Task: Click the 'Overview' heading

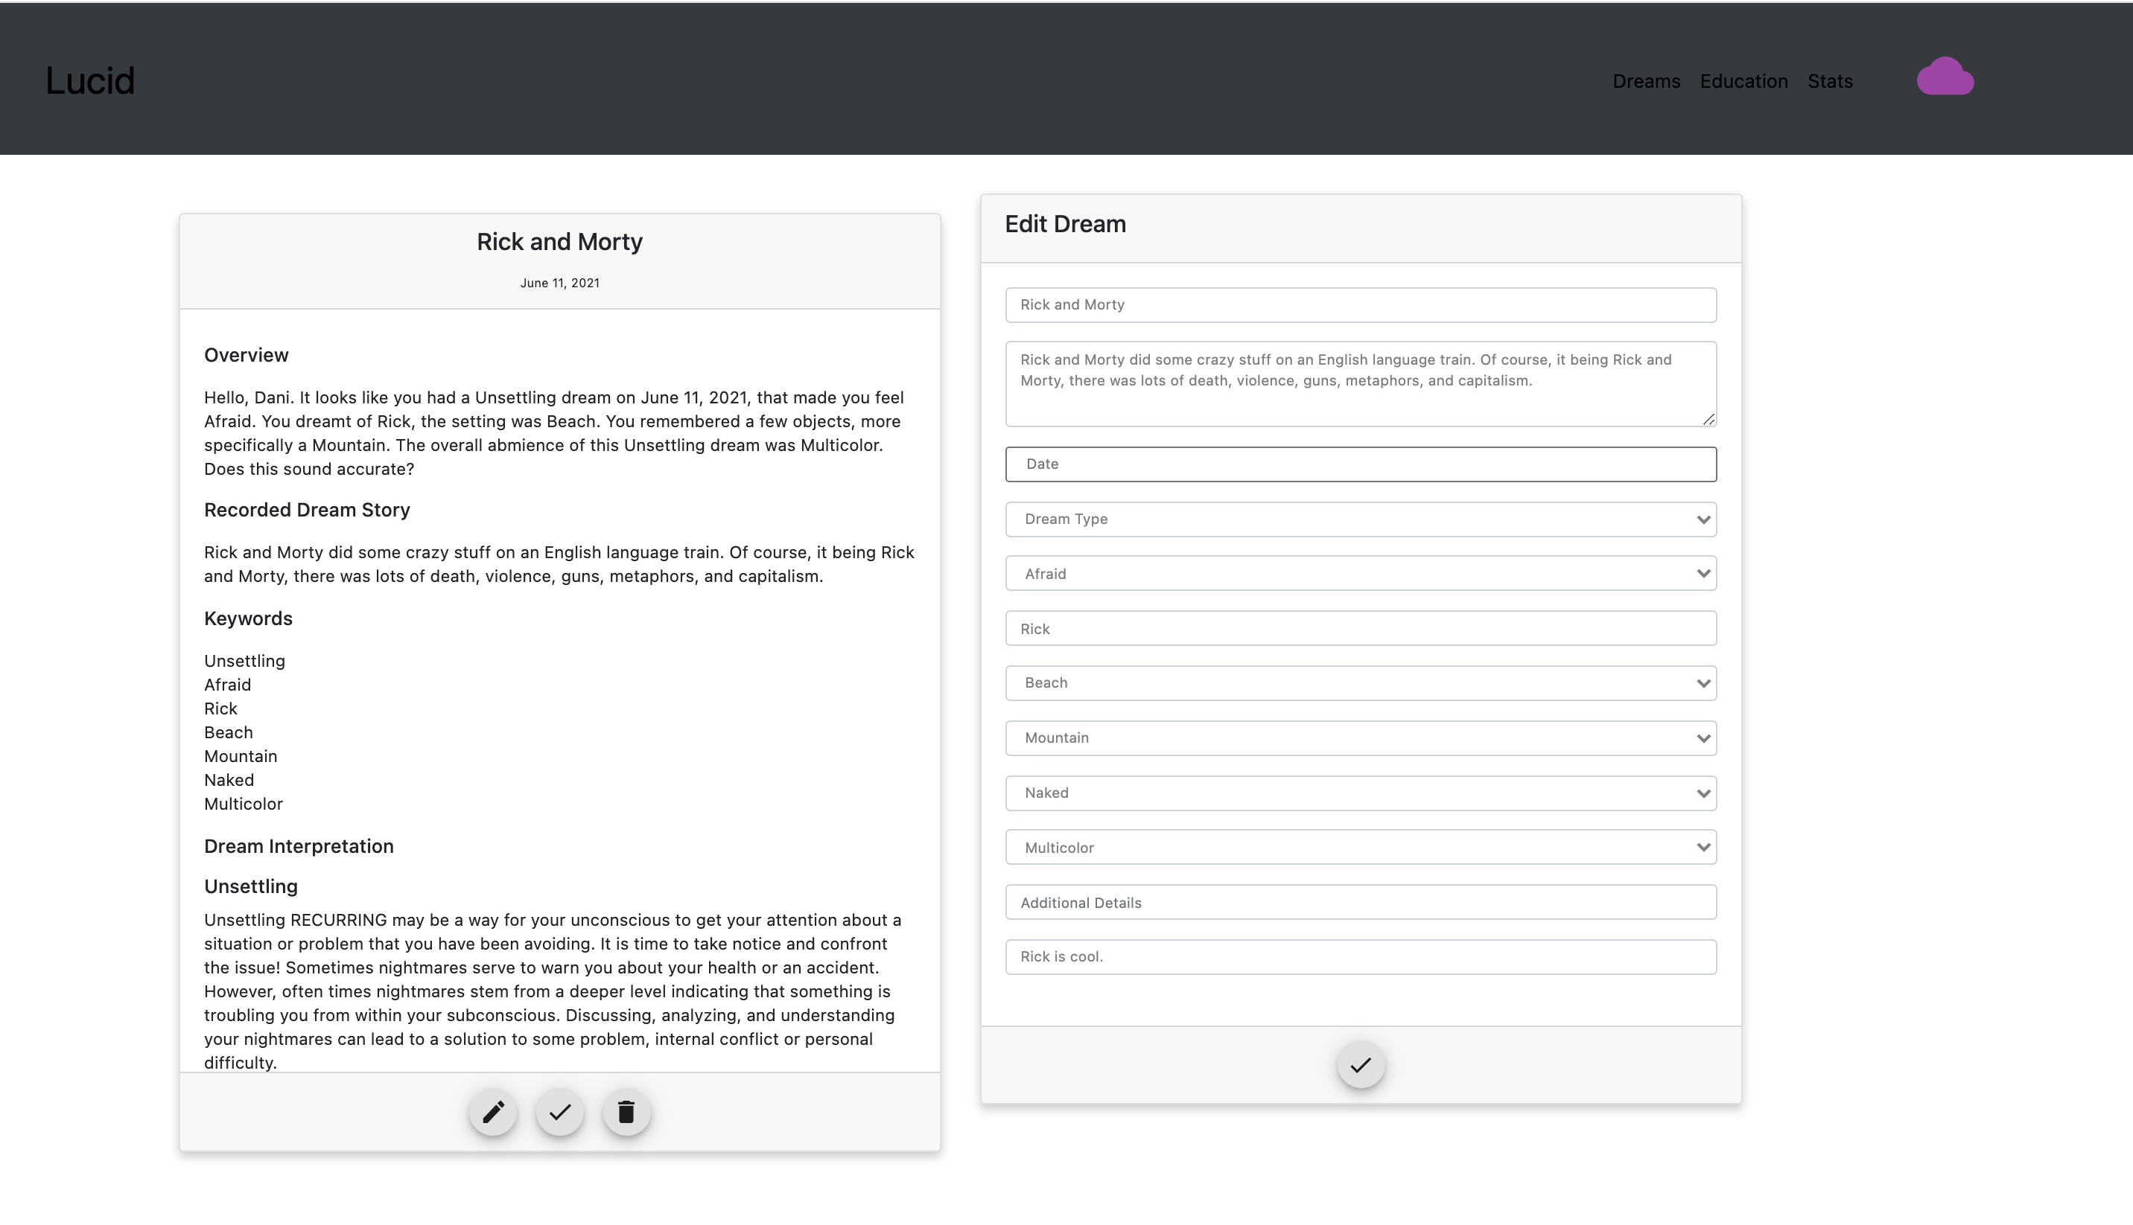Action: point(246,355)
